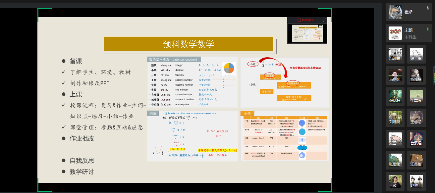This screenshot has width=435, height=193.
Task: Click the 预科数学教学 slide title banner
Action: coord(188,44)
